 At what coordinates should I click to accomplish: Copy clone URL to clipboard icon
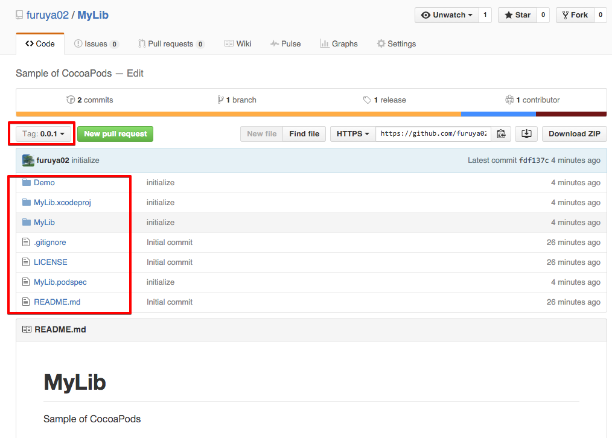tap(501, 134)
